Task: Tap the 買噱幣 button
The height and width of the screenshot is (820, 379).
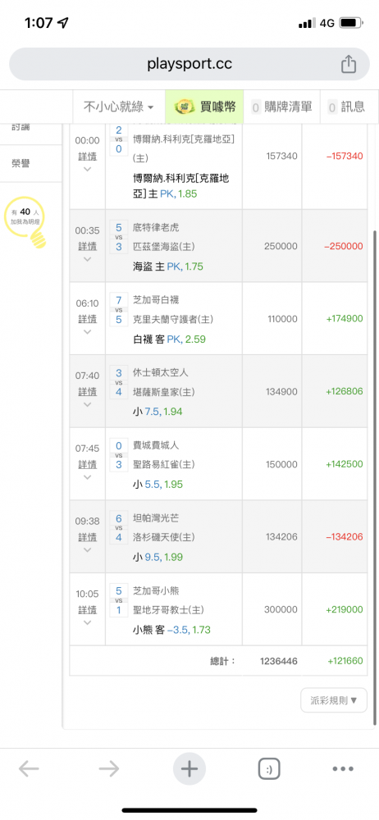Action: tap(204, 107)
